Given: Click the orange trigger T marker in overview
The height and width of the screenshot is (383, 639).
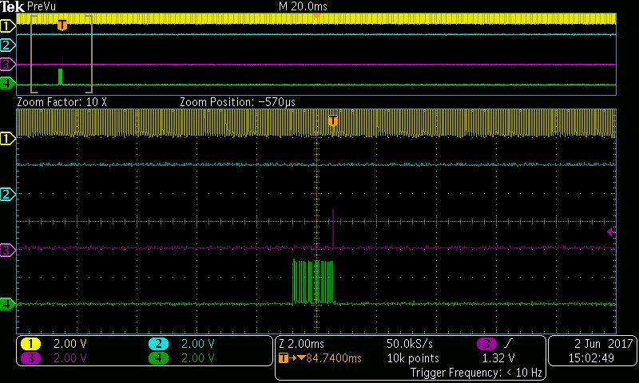Looking at the screenshot, I should (62, 26).
